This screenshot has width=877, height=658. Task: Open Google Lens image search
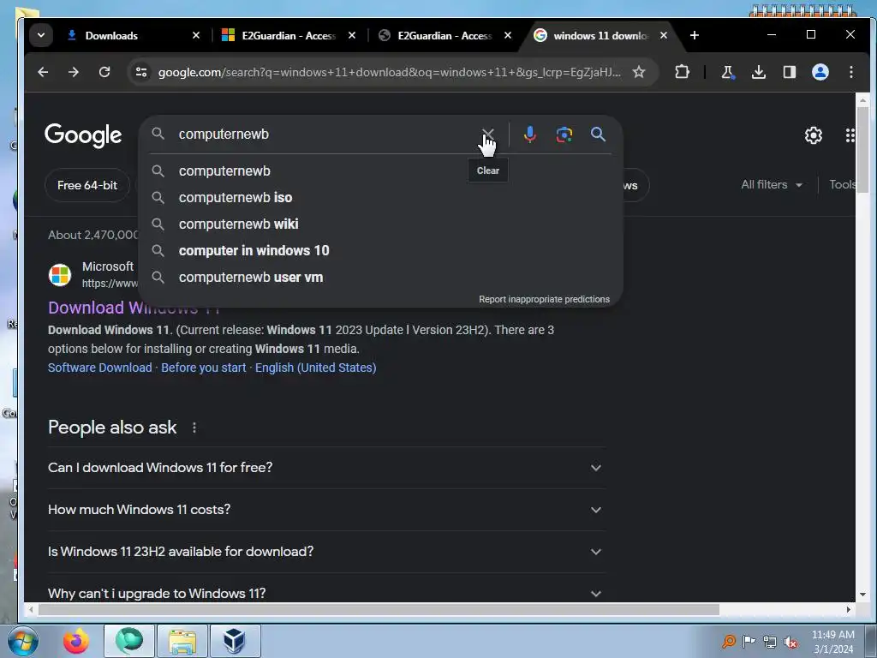point(564,135)
